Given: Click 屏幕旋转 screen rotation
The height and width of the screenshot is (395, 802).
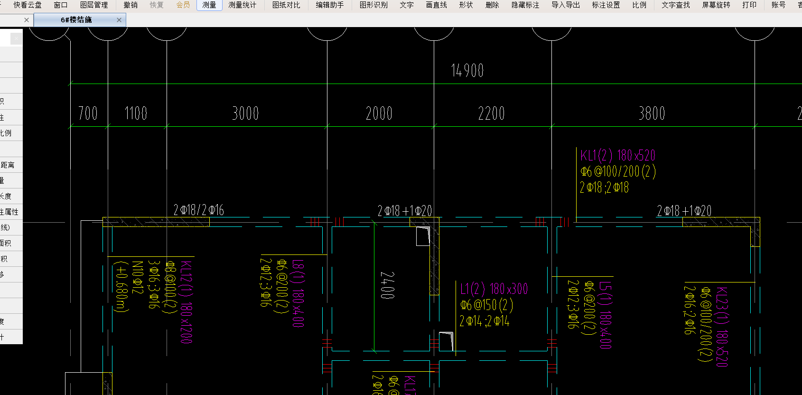Looking at the screenshot, I should 716,5.
